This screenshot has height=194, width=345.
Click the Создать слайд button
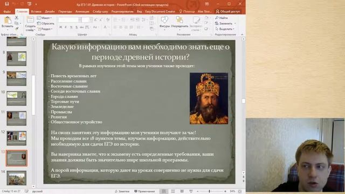tap(30, 24)
